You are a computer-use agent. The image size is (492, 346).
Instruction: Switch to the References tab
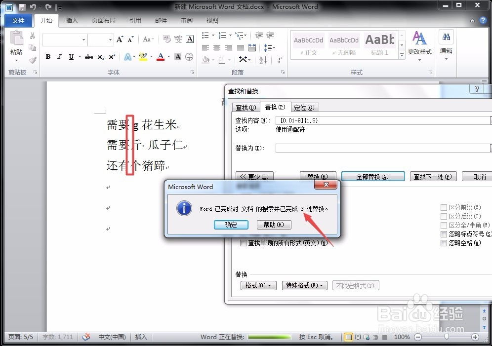[135, 20]
